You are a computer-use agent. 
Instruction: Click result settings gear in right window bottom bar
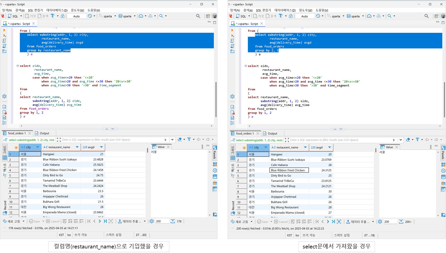[380, 222]
